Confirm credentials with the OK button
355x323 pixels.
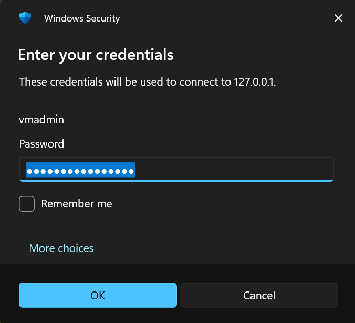click(98, 295)
